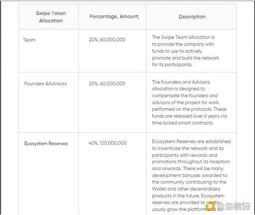Screen dimensions: 255x215
Task: Click the 40%, 120,000,000 value
Action: pyautogui.click(x=108, y=143)
